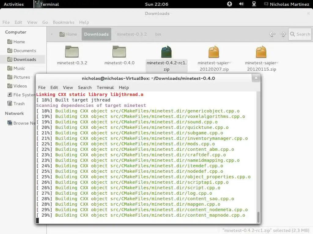The height and width of the screenshot is (234, 313).
Task: Click the 'Computer' sidebar heading
Action: pyautogui.click(x=16, y=32)
